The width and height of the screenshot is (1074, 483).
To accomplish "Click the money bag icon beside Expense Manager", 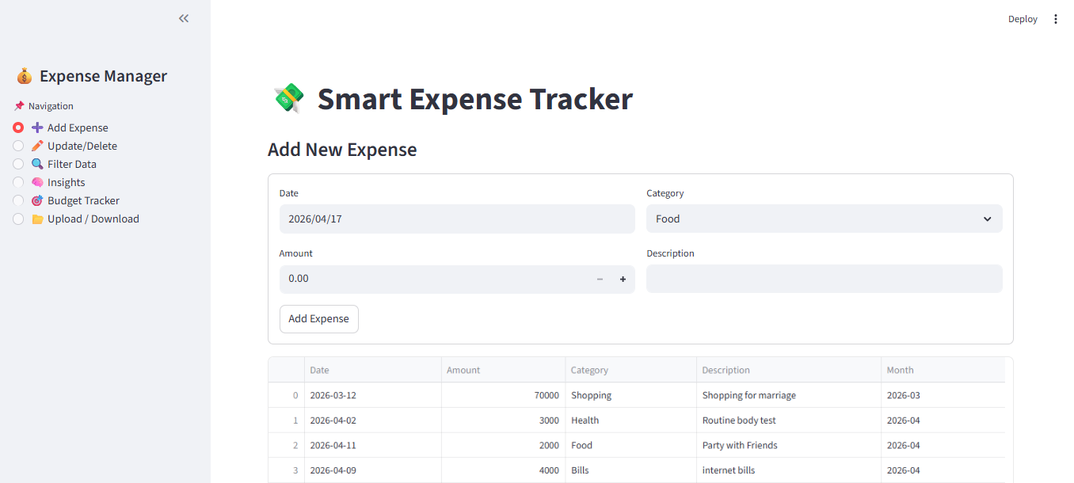I will 25,77.
